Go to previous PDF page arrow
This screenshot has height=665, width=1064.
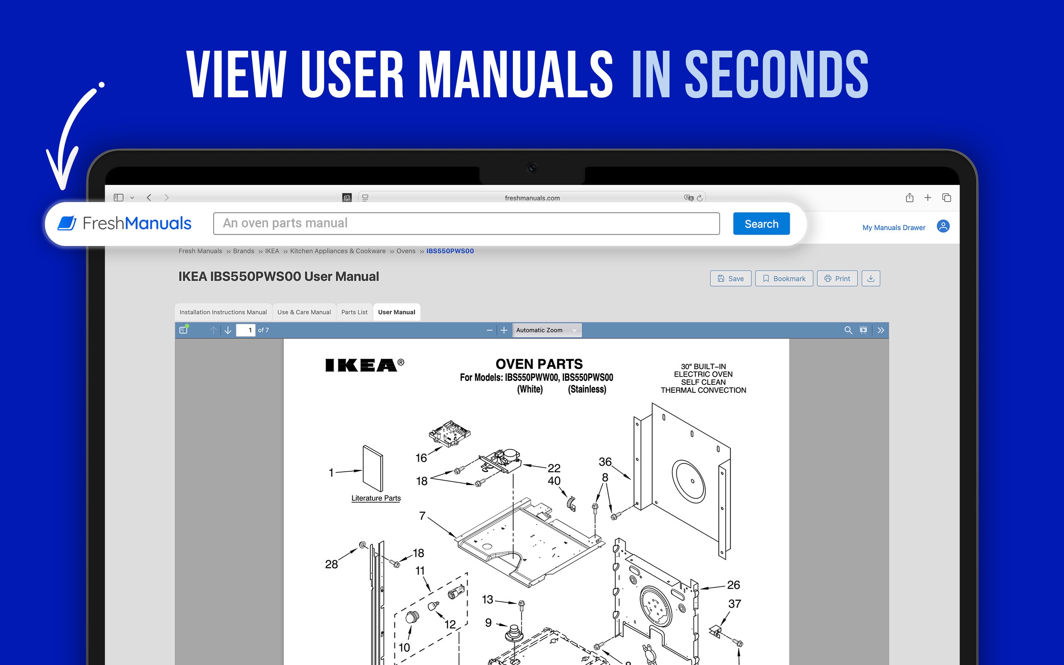tap(213, 330)
